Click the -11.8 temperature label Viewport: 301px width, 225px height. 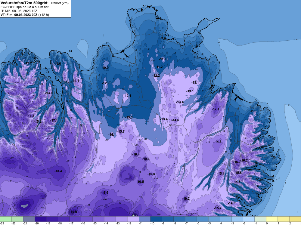[163, 59]
